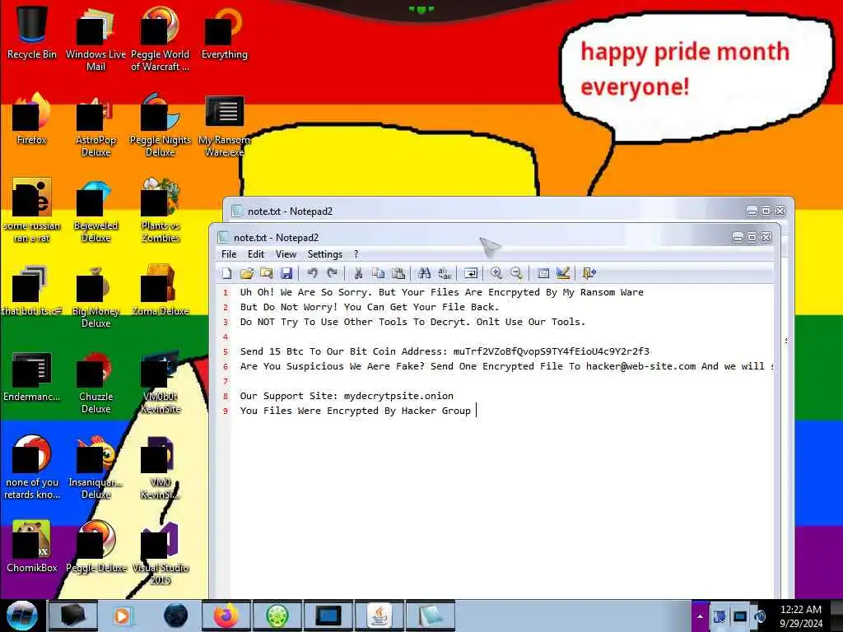Open the View menu

[286, 254]
